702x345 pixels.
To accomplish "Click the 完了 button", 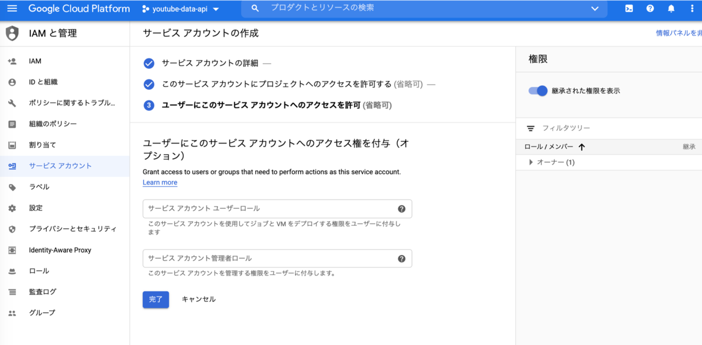I will 156,299.
